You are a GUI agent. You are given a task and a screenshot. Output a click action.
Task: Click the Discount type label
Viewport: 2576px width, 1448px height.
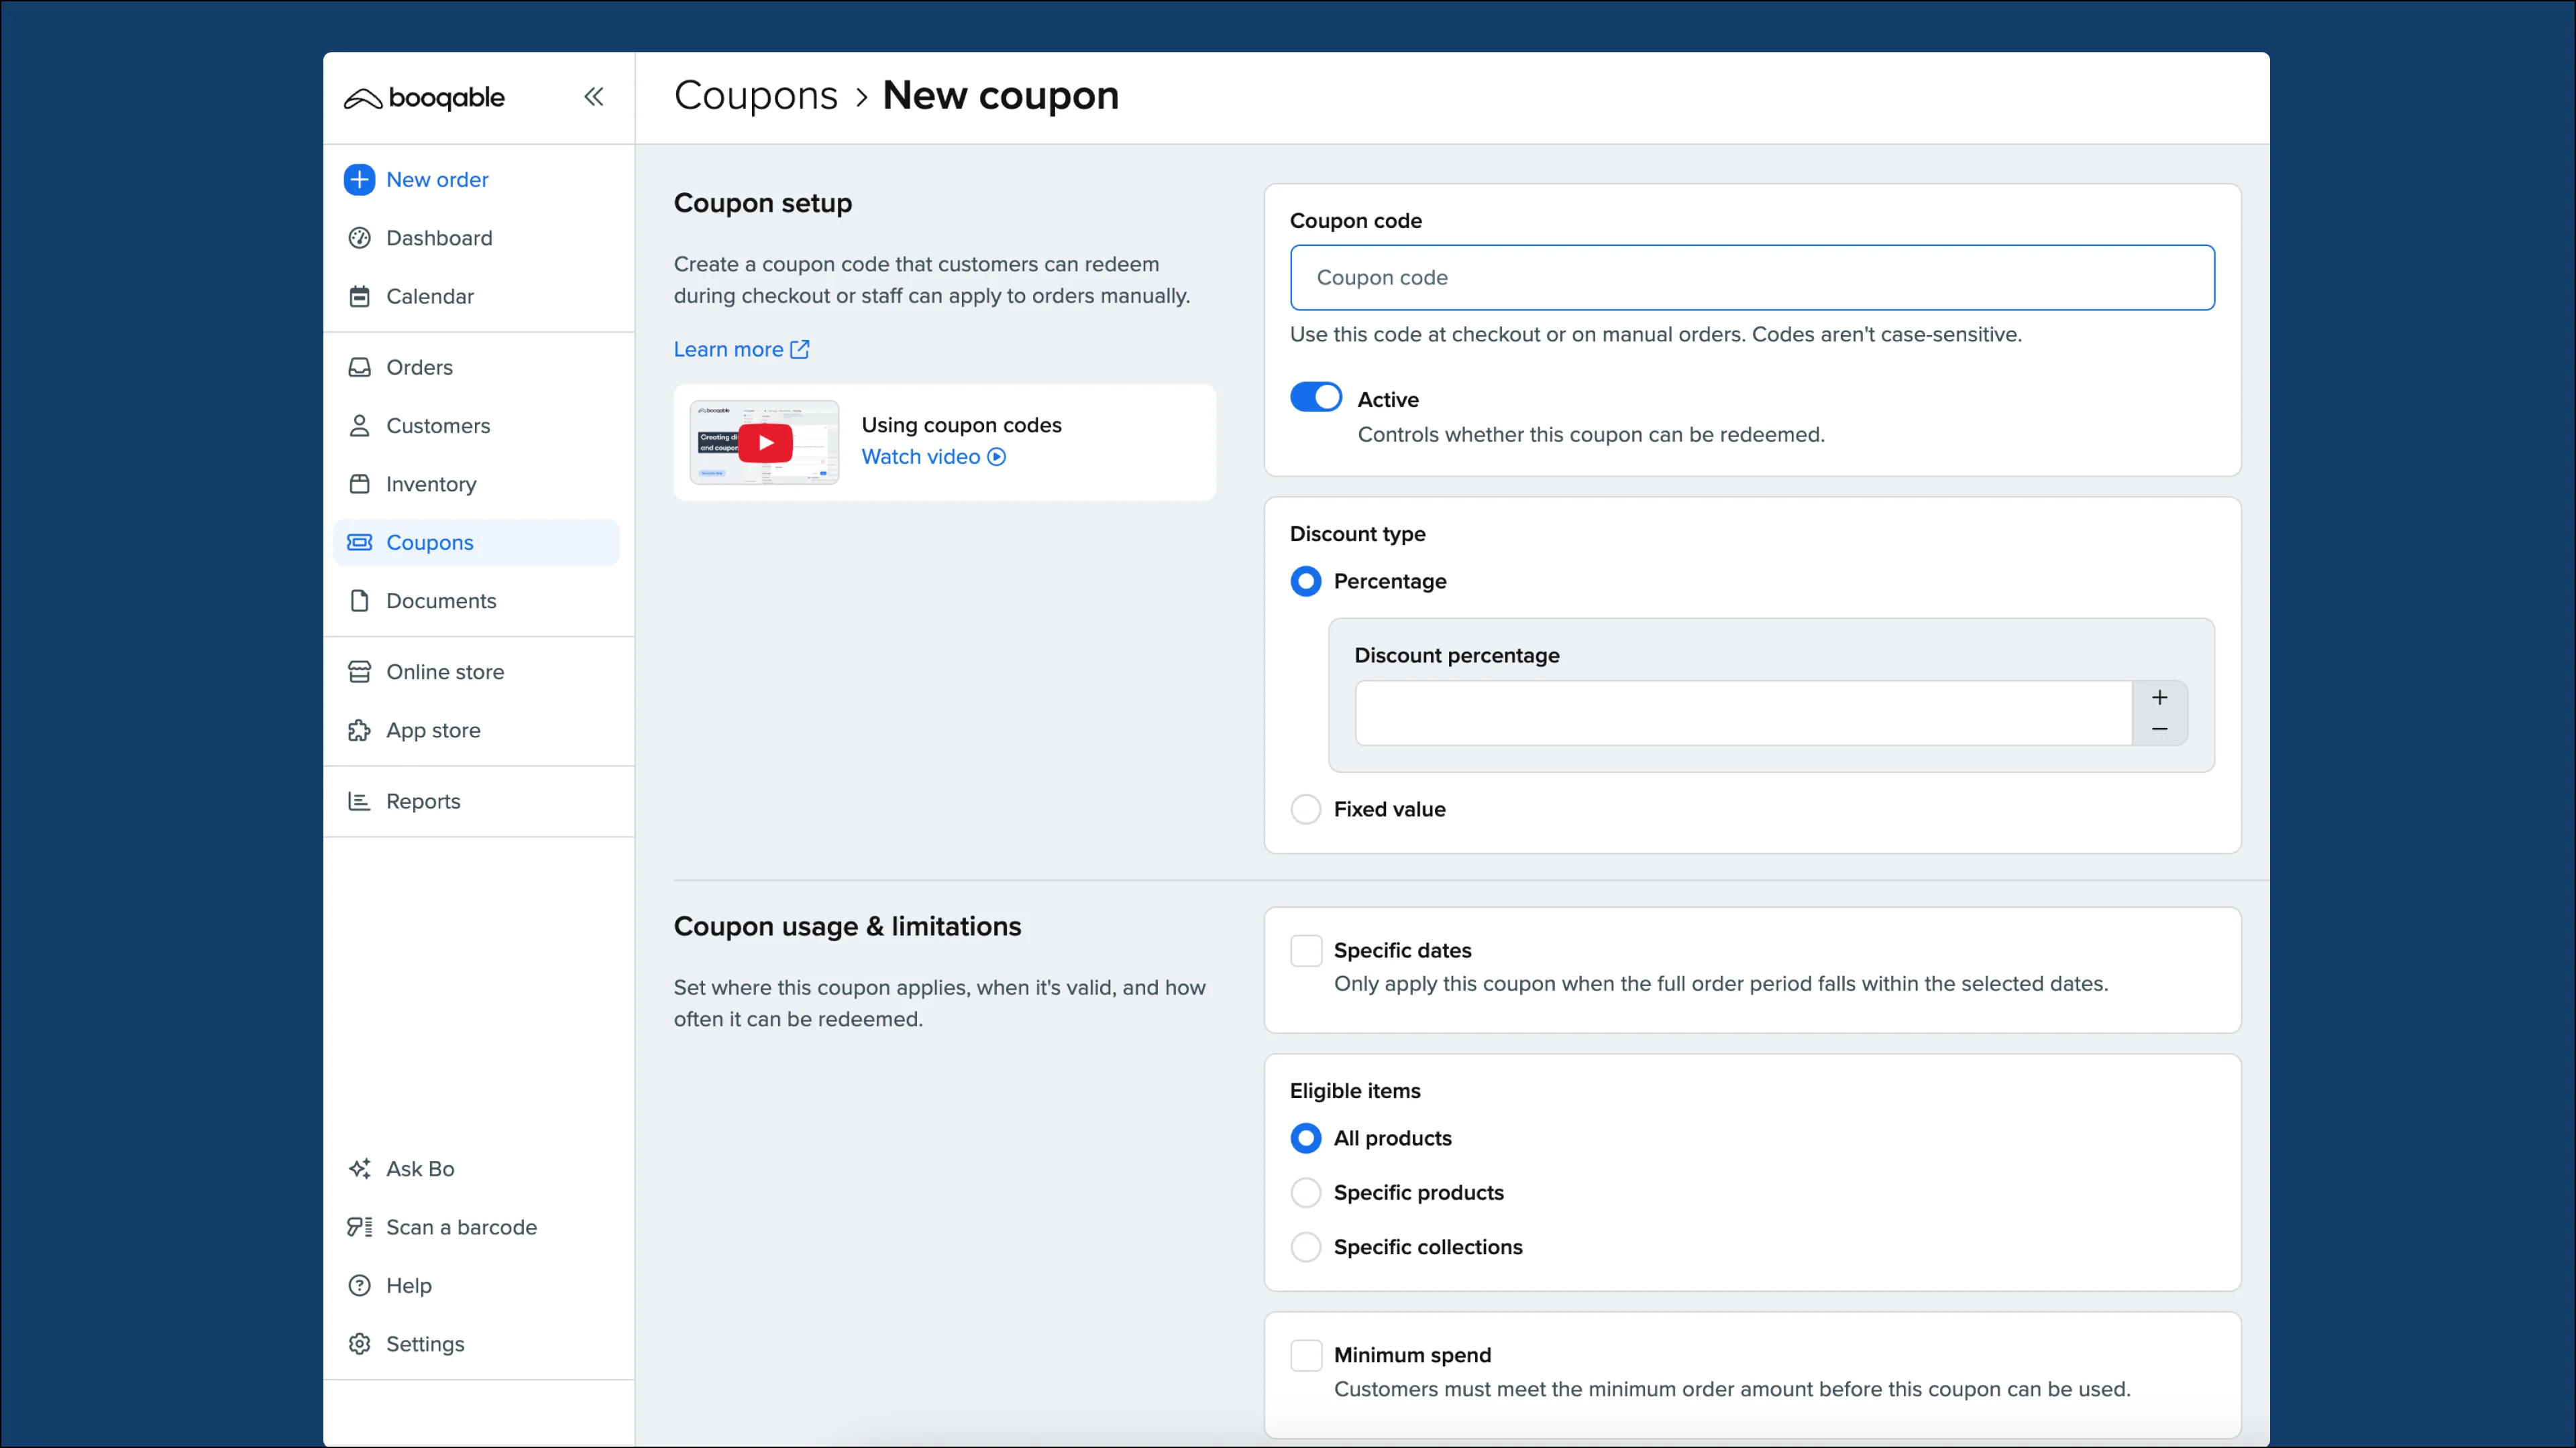pyautogui.click(x=1357, y=534)
